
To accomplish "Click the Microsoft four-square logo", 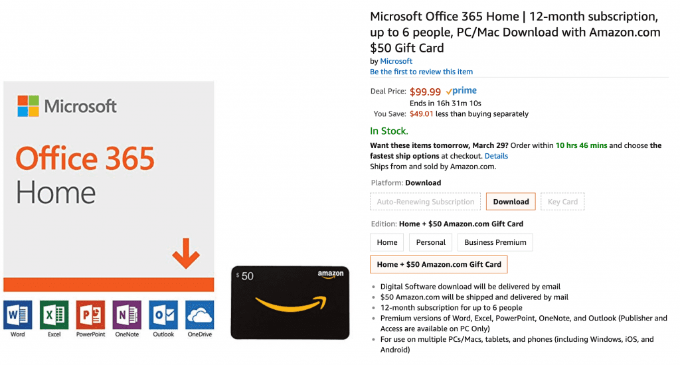I will pyautogui.click(x=28, y=106).
